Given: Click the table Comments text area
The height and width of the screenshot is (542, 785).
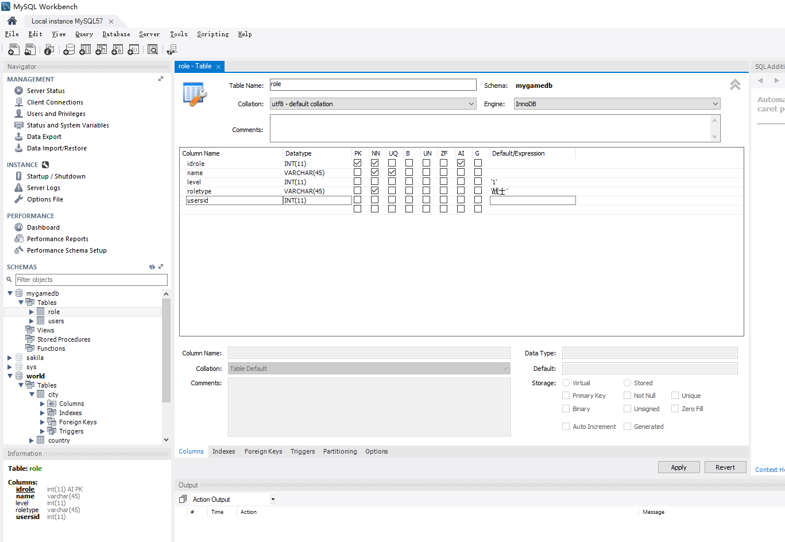Looking at the screenshot, I should pyautogui.click(x=495, y=128).
